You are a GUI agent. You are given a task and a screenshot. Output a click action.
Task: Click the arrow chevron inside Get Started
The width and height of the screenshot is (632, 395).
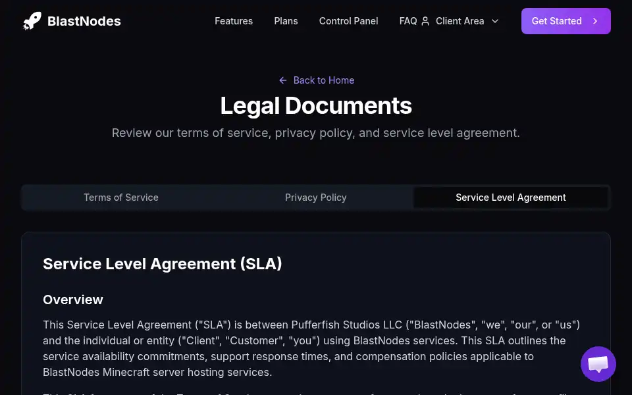click(595, 21)
